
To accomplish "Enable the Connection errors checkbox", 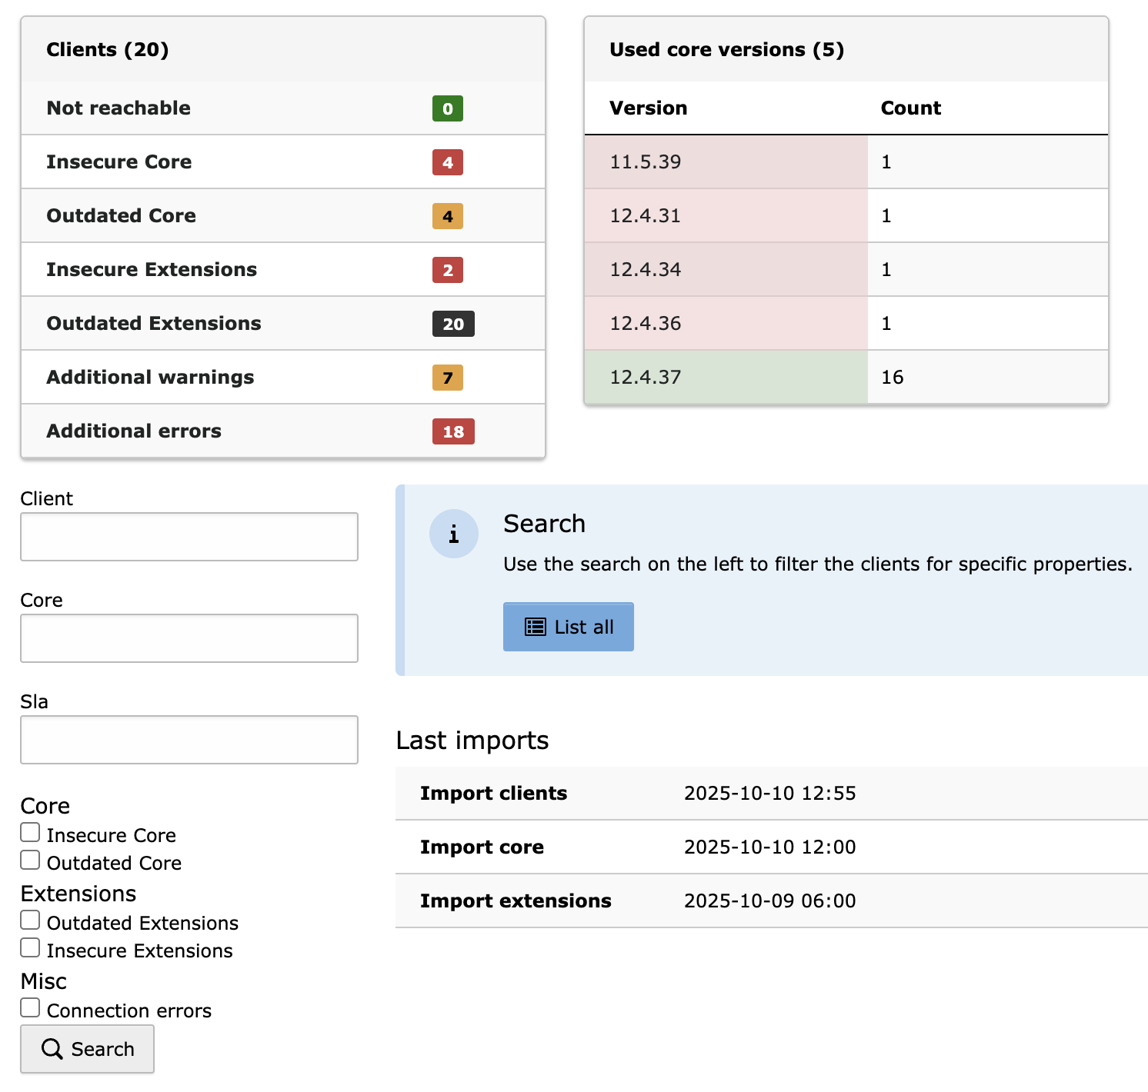I will coord(30,1008).
